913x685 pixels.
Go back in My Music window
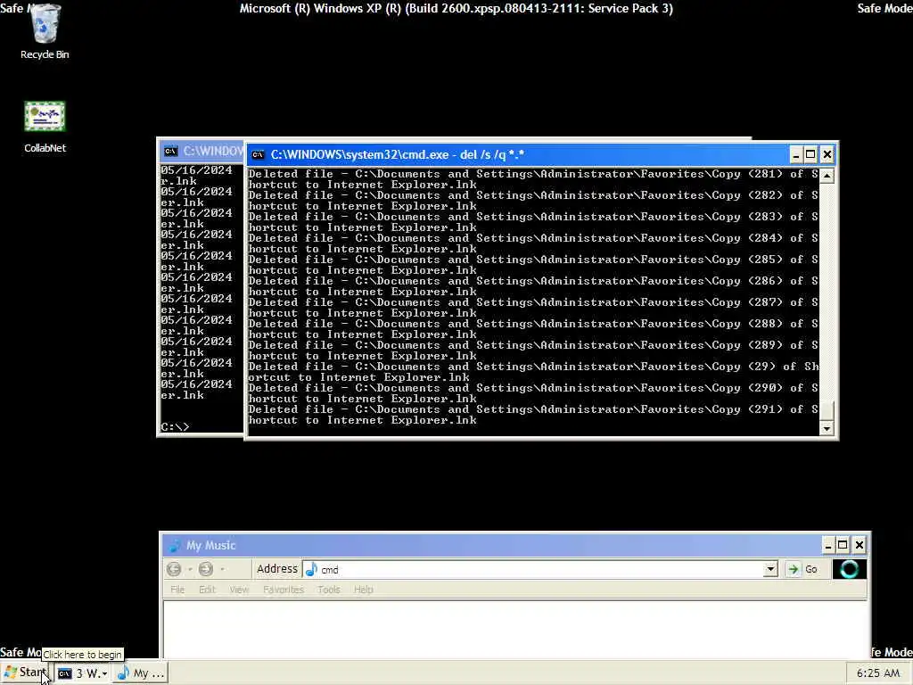point(174,569)
